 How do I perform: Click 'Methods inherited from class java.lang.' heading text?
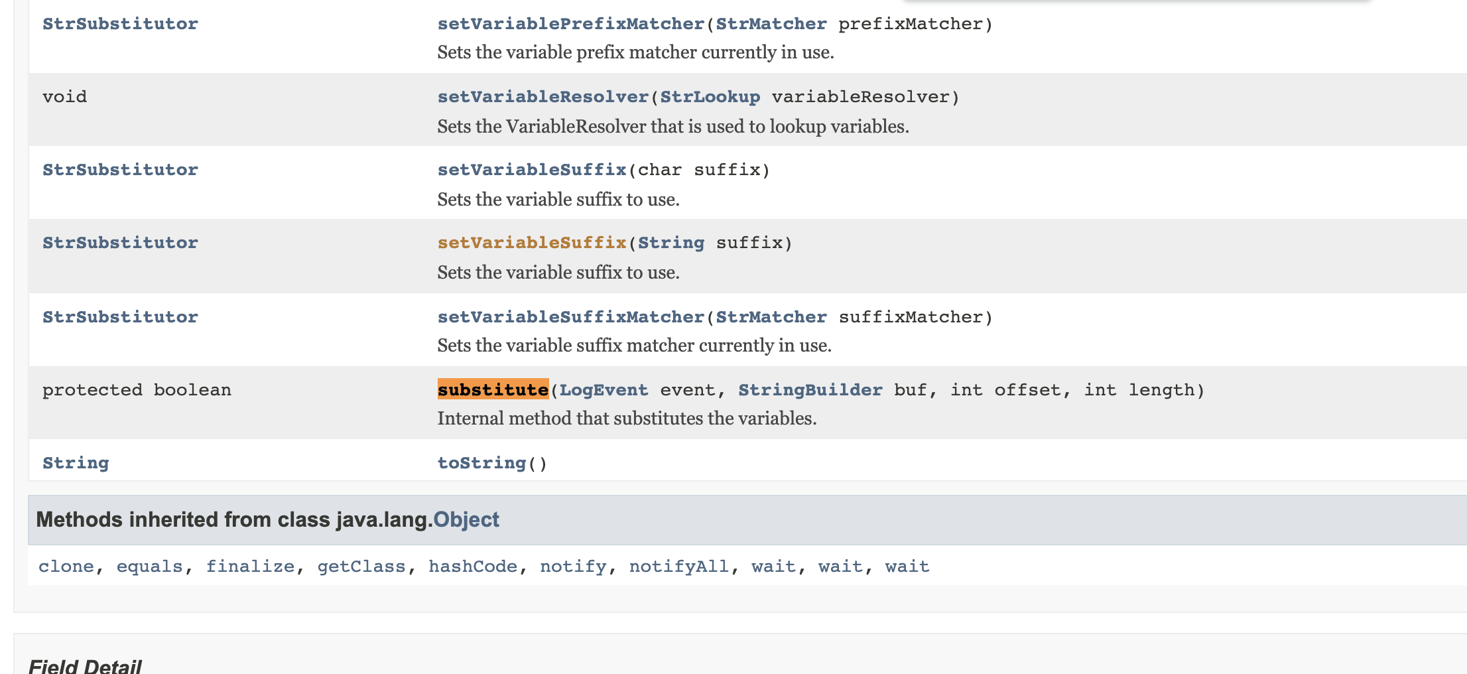(x=234, y=519)
